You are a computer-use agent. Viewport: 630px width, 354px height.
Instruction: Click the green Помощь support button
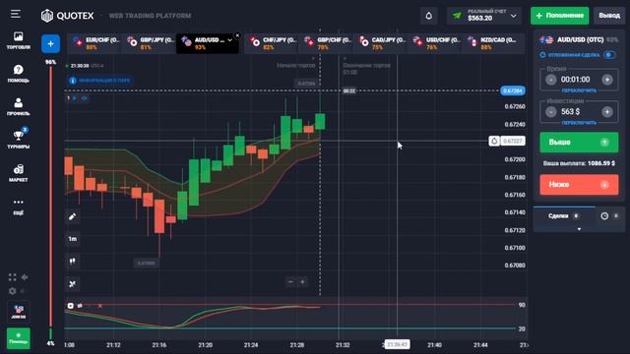[18, 338]
